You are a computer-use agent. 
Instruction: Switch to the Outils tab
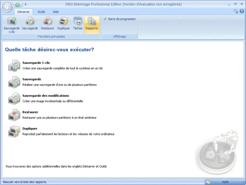pyautogui.click(x=41, y=12)
